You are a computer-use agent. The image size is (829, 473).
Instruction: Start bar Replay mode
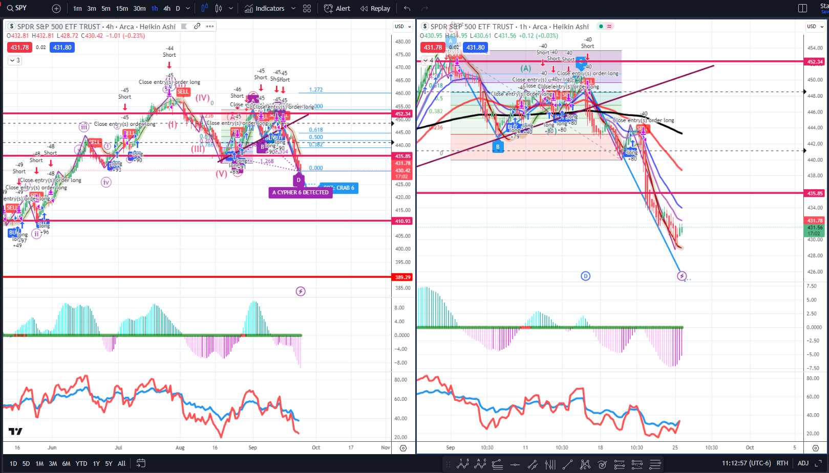pyautogui.click(x=375, y=9)
